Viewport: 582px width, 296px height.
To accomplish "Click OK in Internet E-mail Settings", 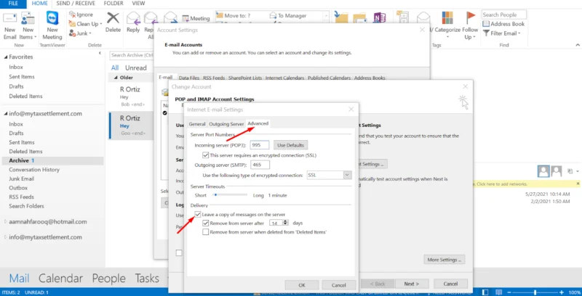I will [302, 285].
